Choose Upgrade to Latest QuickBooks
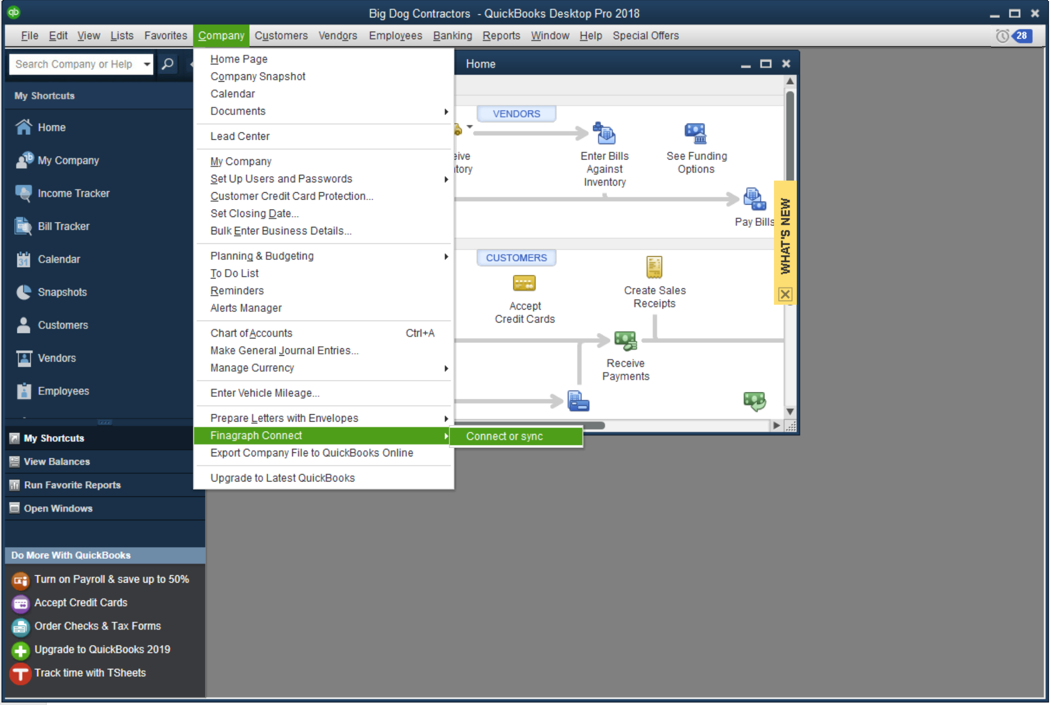The image size is (1051, 705). 323,478
